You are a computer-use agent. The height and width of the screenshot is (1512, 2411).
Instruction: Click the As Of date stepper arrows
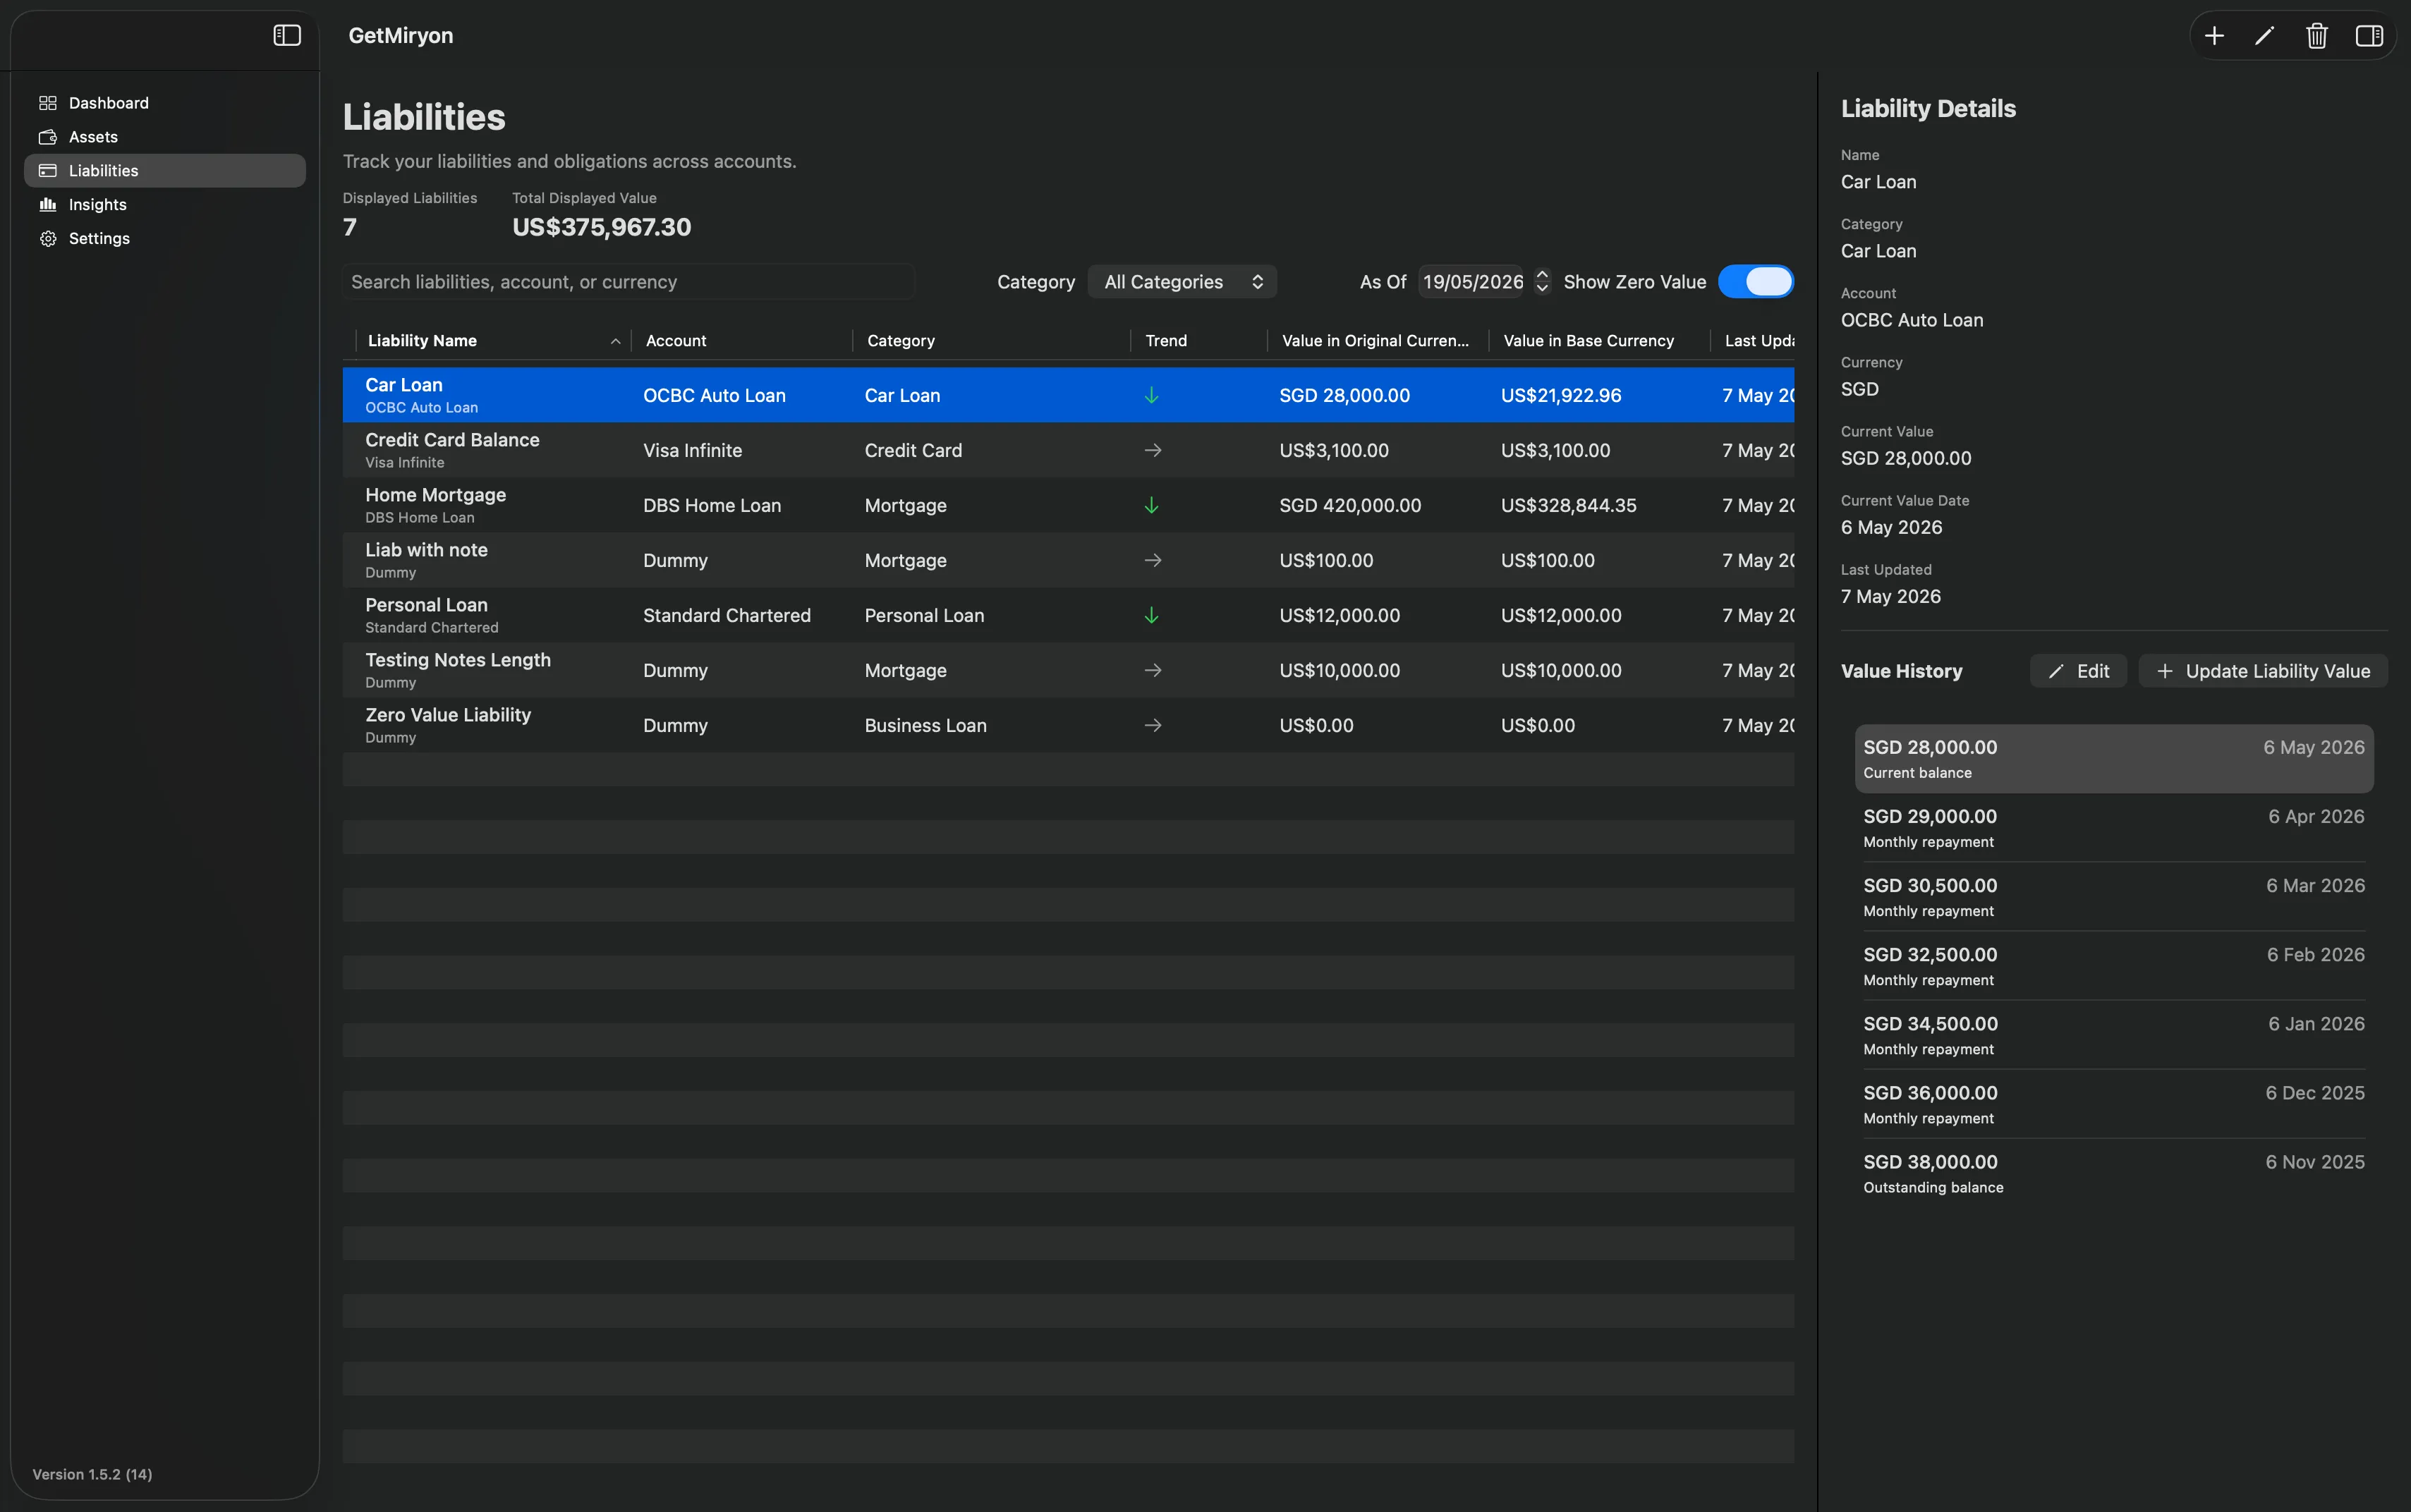click(1542, 282)
